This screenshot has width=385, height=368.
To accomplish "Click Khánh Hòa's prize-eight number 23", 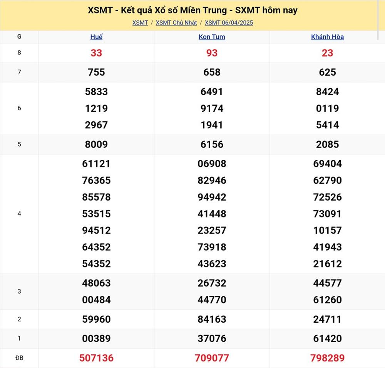I will (x=327, y=53).
